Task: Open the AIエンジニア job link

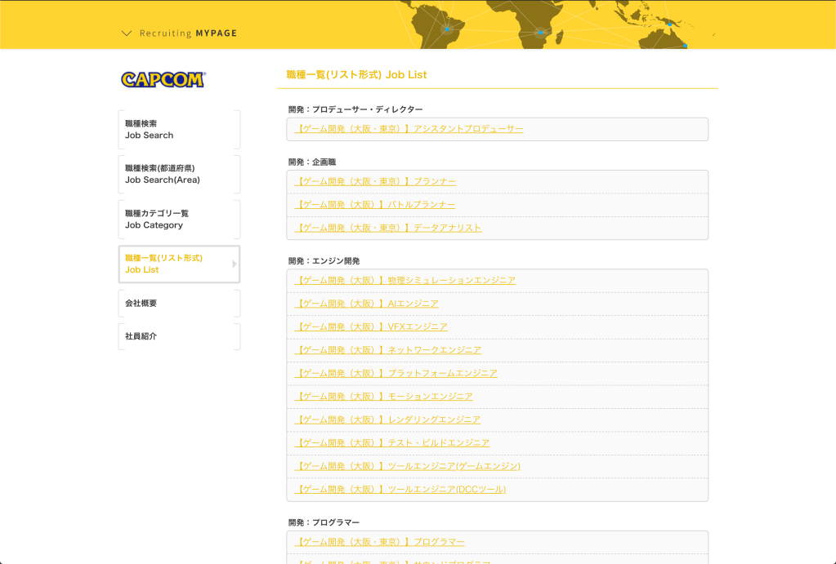Action: (366, 304)
